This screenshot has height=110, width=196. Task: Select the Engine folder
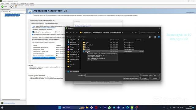87,47
